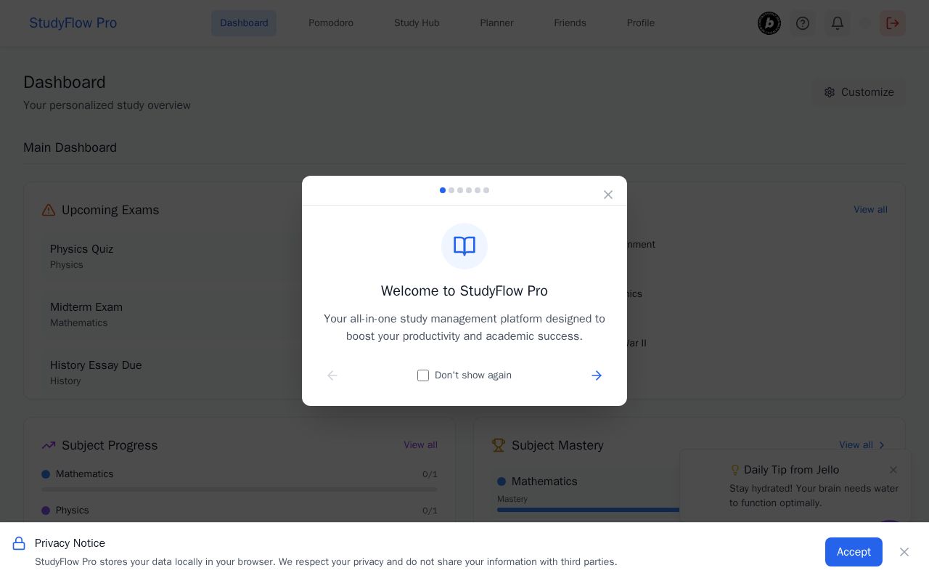Select the Dashboard tab
The width and height of the screenshot is (929, 581).
244,23
